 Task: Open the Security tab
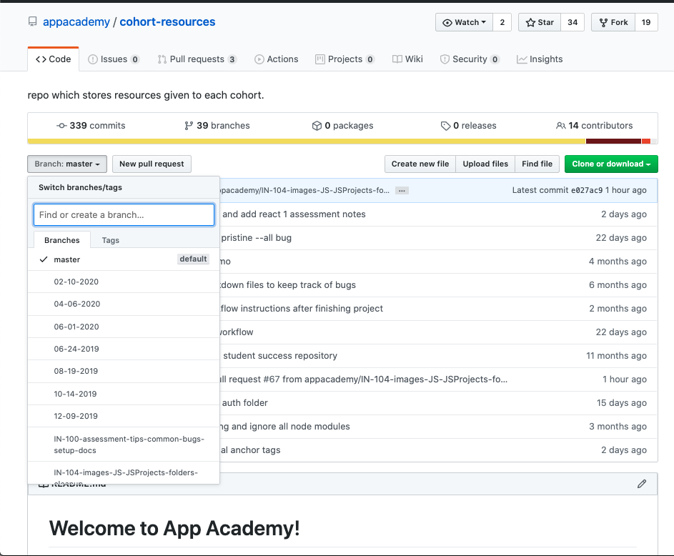coord(470,59)
